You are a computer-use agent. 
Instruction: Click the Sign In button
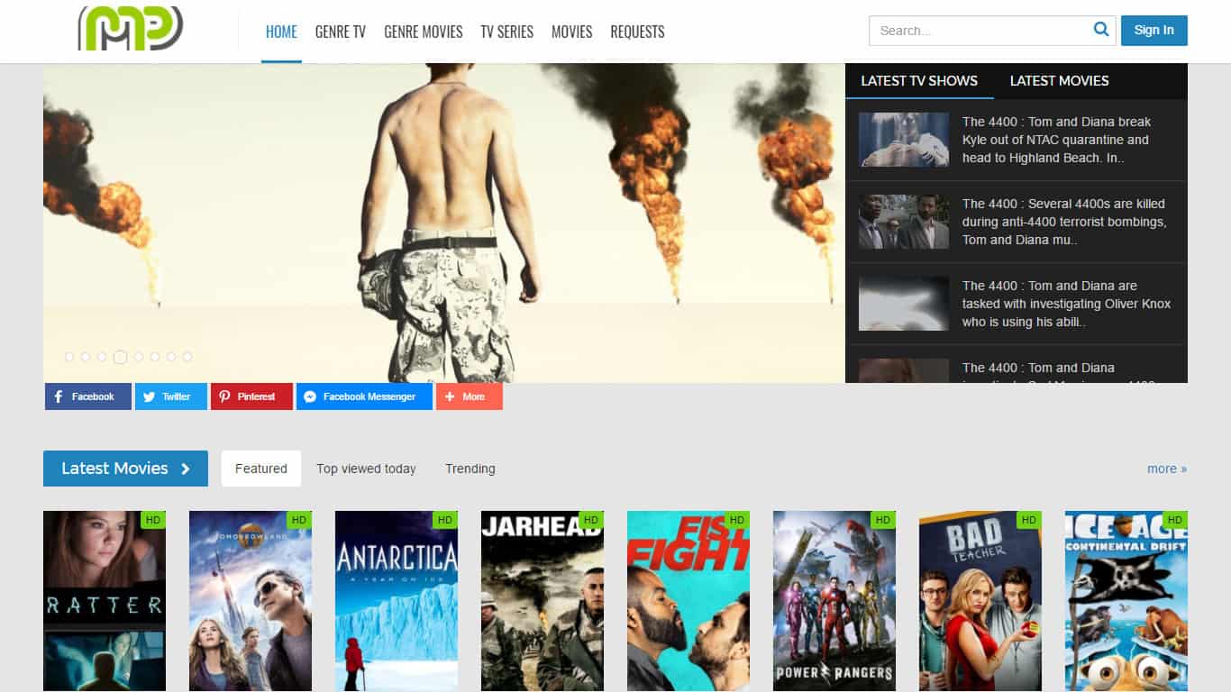click(1153, 31)
